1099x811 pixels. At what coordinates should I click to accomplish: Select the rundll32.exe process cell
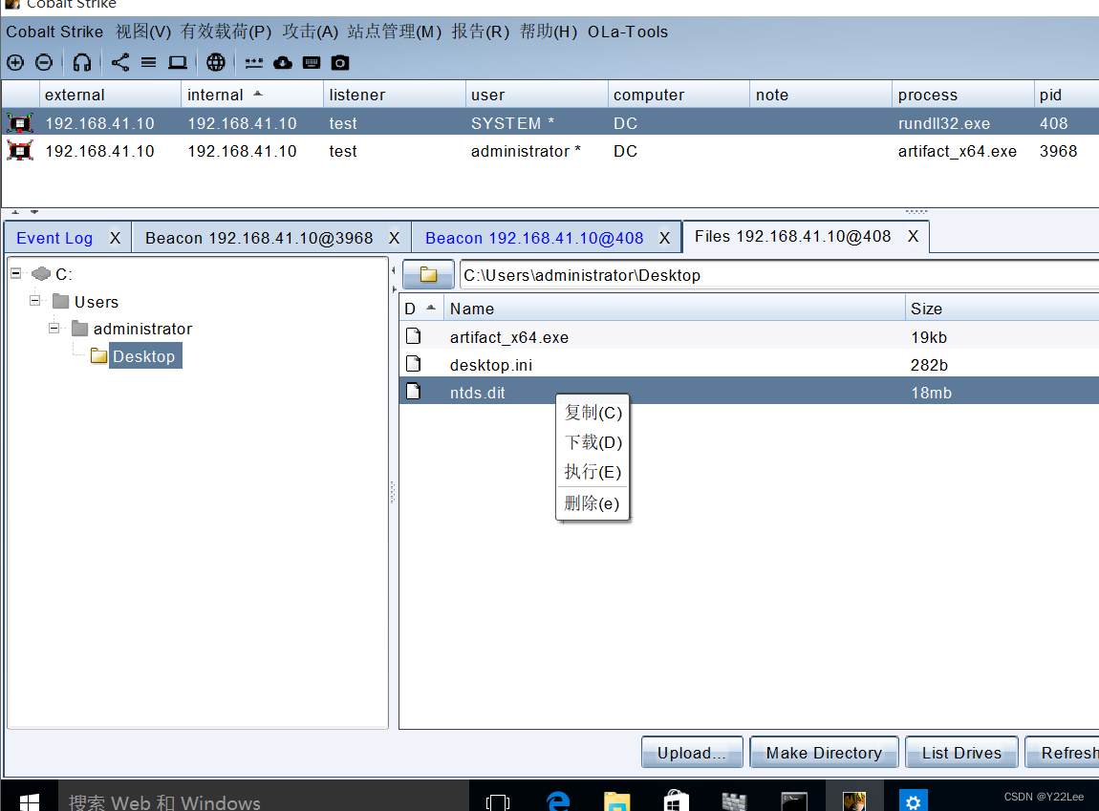pyautogui.click(x=943, y=123)
